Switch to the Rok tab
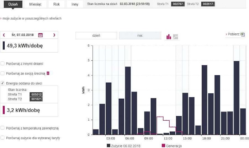The height and width of the screenshot is (148, 249). coord(57,4)
